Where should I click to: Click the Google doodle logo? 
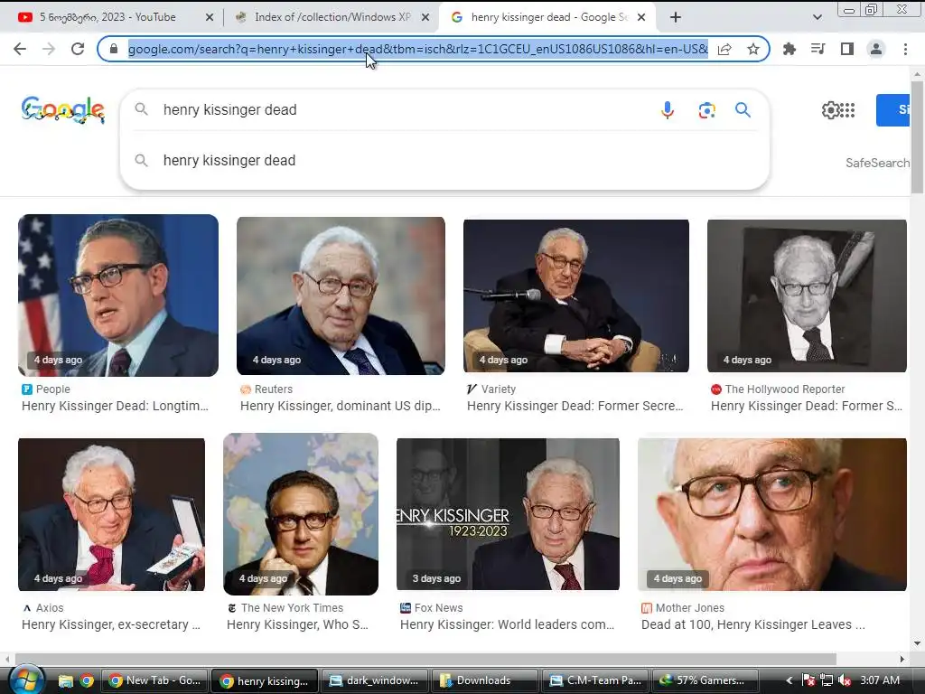62,109
